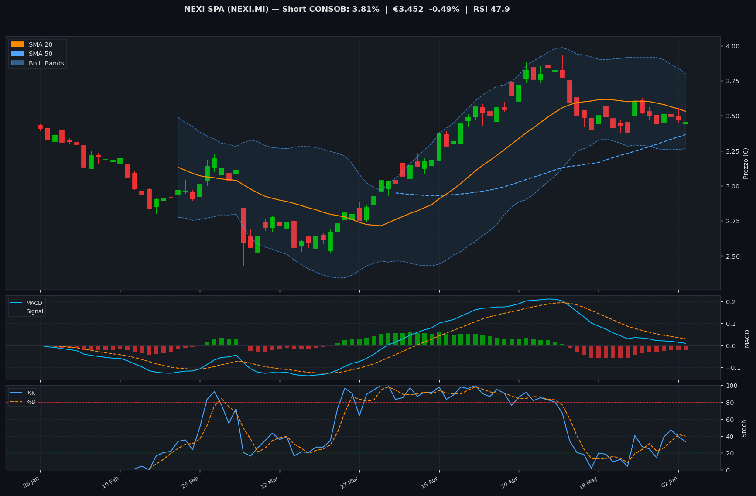This screenshot has height=496, width=756.
Task: Select the "SMA 20" legend label
Action: click(41, 44)
